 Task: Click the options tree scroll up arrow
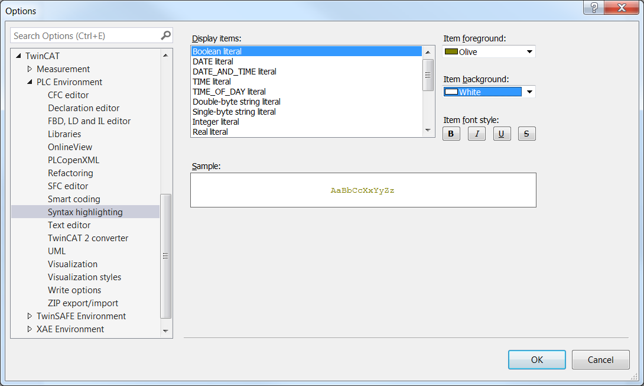[165, 55]
